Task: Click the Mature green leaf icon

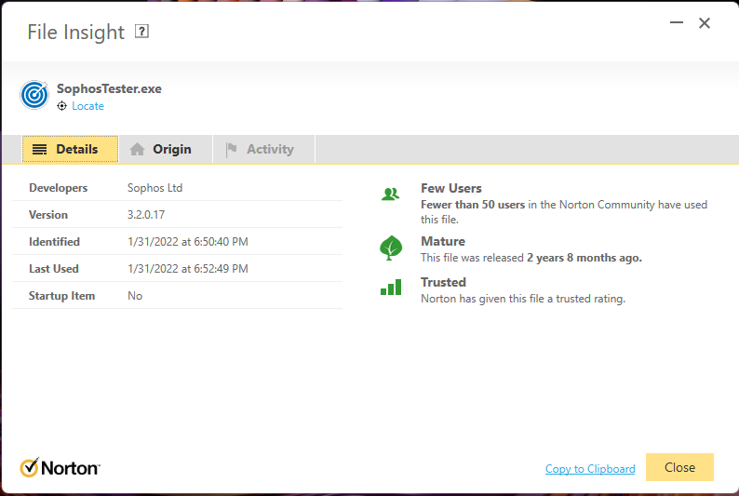Action: coord(391,248)
